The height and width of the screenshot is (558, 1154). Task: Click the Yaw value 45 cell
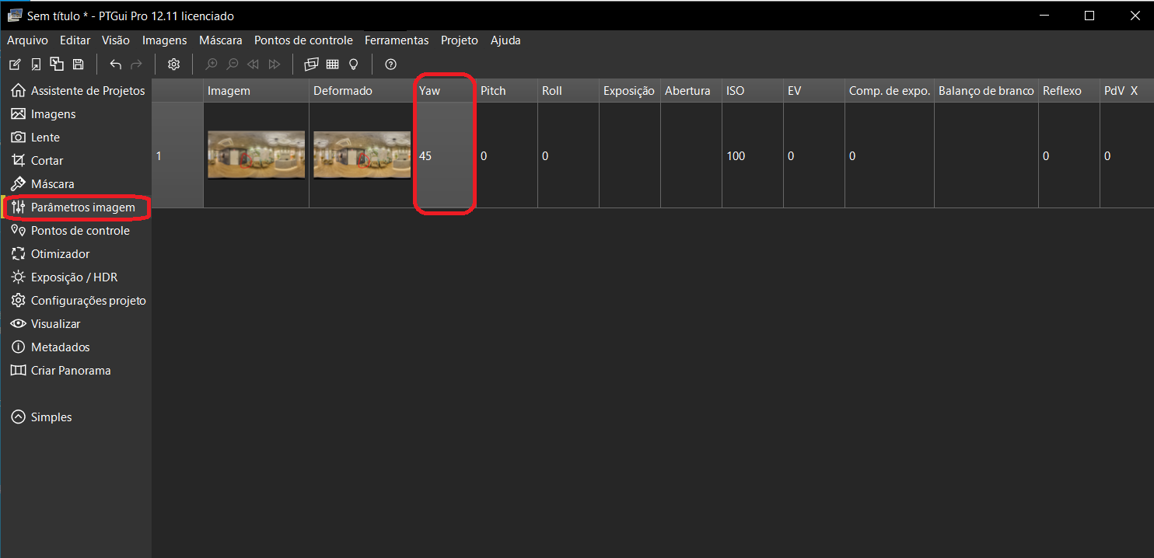point(443,156)
